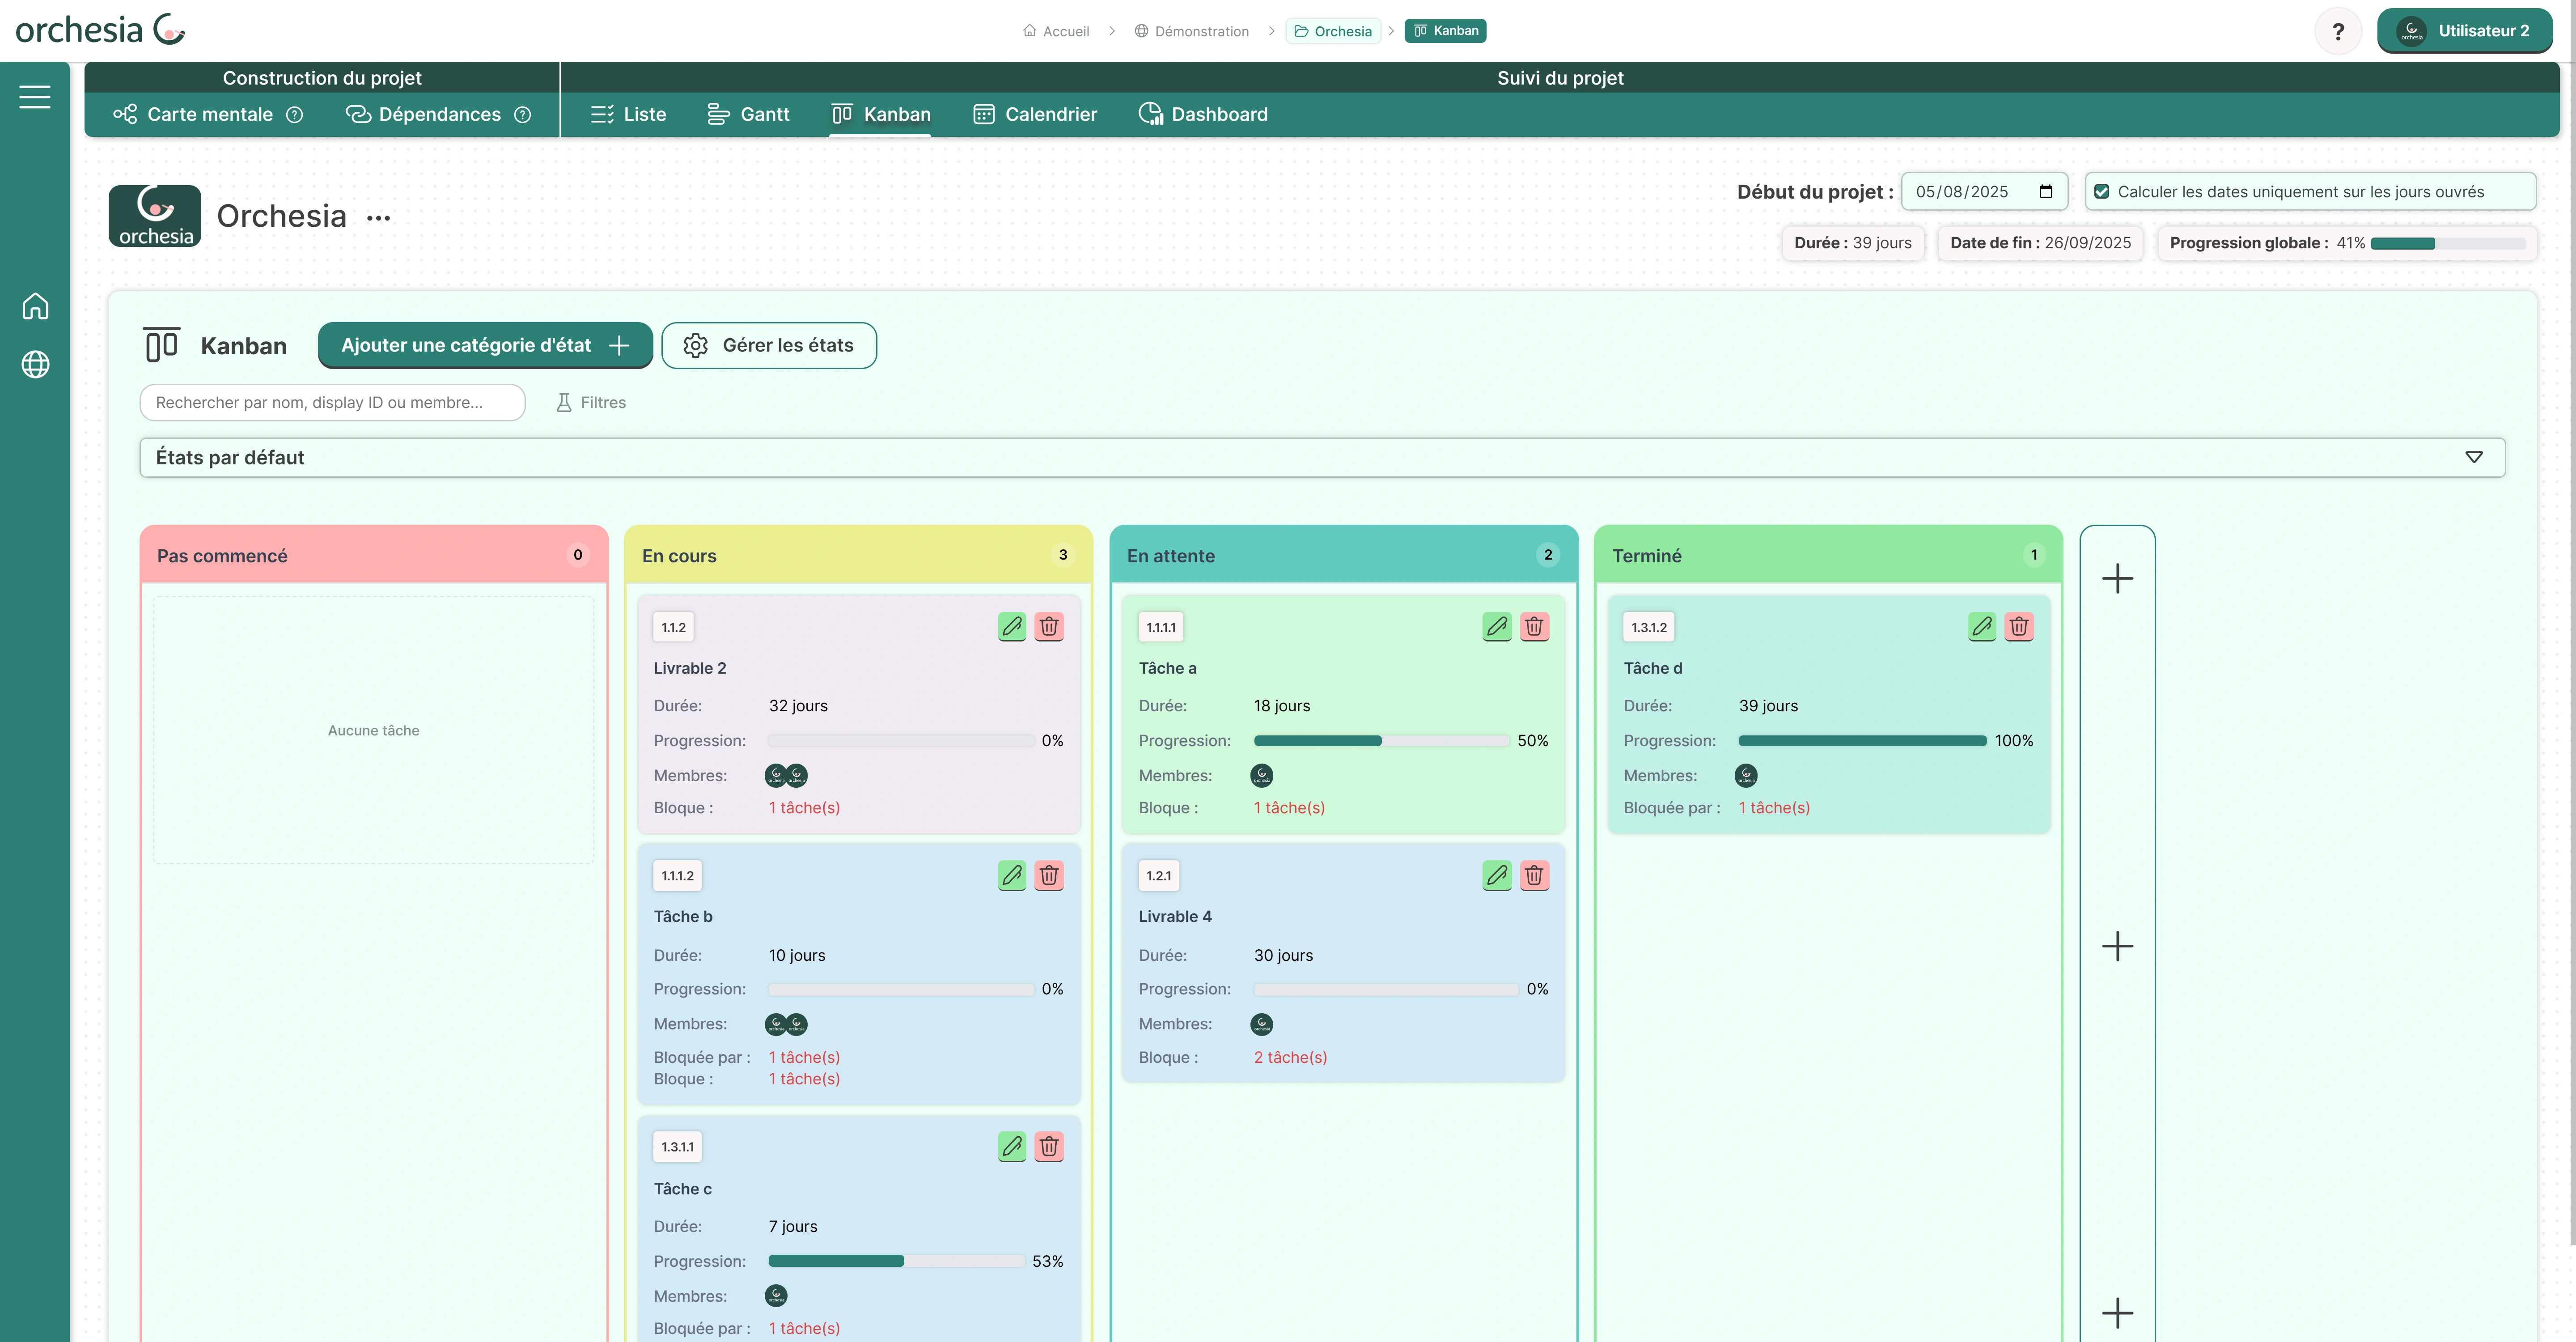Delete the Livrable 2 card
Image resolution: width=2576 pixels, height=1342 pixels.
[1049, 627]
